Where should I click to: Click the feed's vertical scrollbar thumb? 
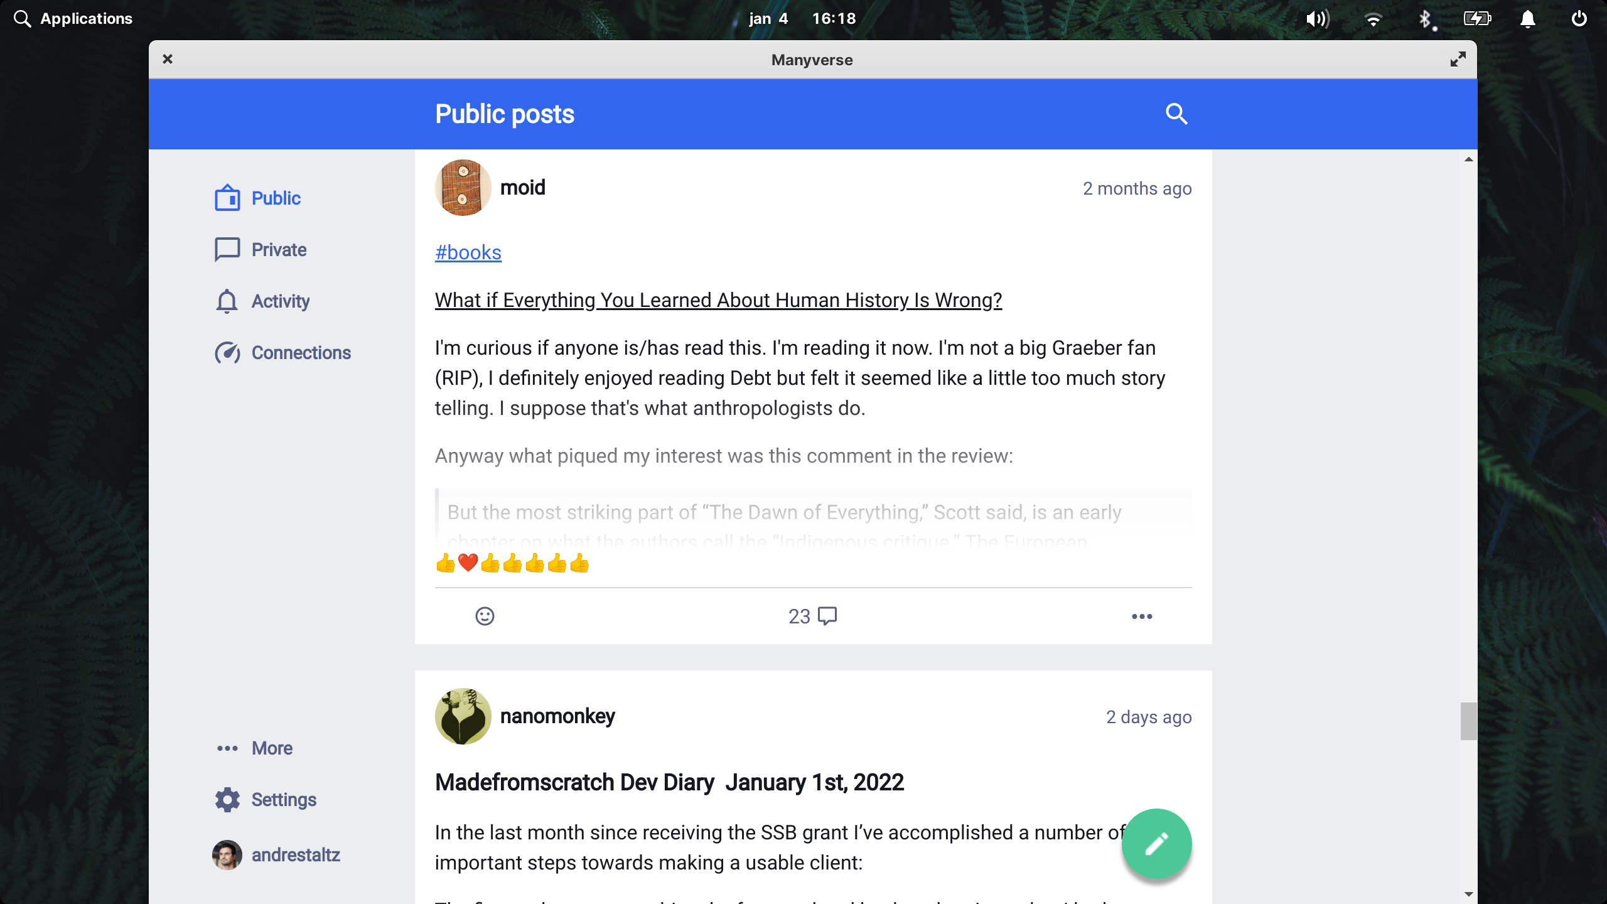[1468, 721]
